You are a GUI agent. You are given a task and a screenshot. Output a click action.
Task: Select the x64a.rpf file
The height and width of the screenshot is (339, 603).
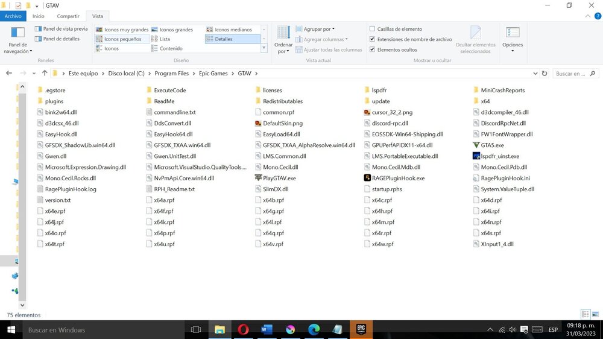pyautogui.click(x=160, y=200)
